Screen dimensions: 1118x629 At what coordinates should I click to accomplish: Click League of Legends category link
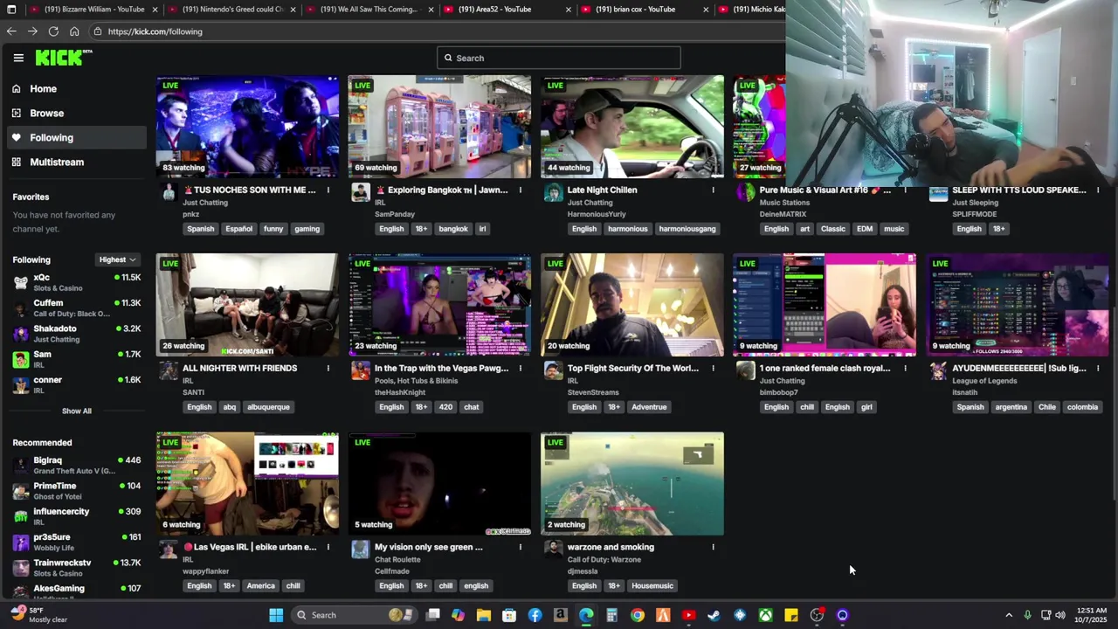[x=984, y=381]
